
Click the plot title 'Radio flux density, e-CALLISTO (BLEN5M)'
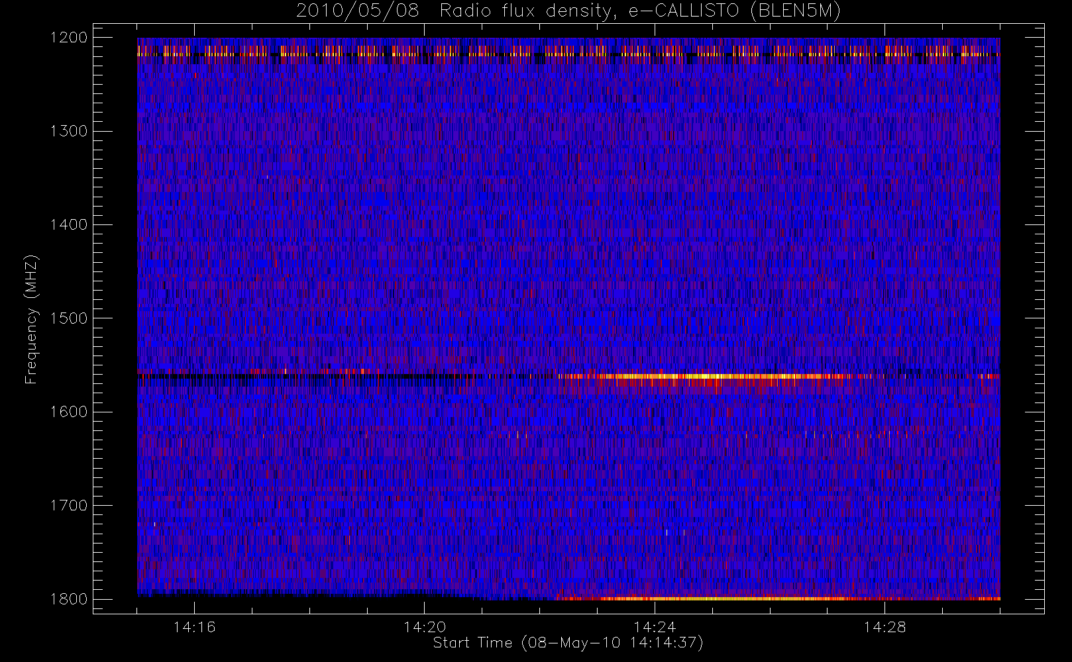pos(640,11)
